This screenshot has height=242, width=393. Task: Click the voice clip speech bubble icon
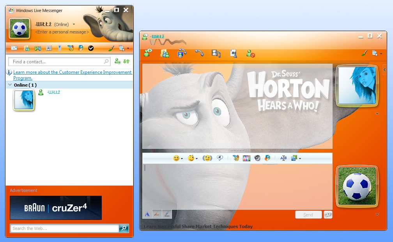220,158
